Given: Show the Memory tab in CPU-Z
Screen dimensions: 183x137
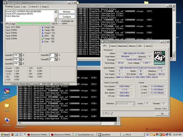Looking at the screenshot, I should click(132, 46).
